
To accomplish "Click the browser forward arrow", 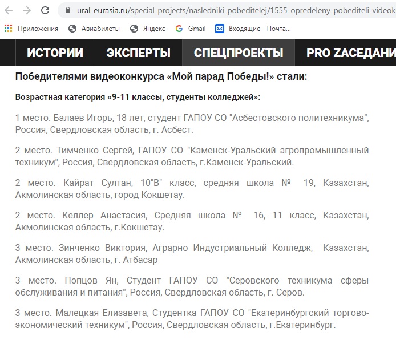I will [x=27, y=10].
